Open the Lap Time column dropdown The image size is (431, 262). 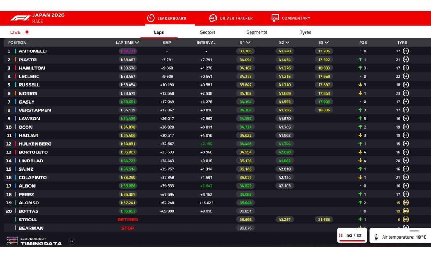(137, 43)
